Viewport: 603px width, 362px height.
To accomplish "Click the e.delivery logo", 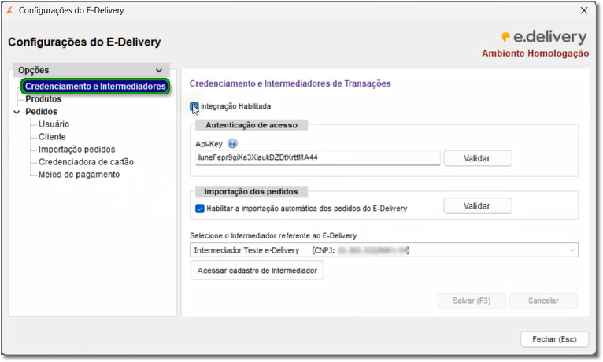I will [543, 37].
